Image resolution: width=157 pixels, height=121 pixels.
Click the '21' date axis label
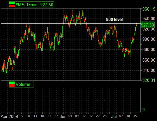[x=49, y=116]
